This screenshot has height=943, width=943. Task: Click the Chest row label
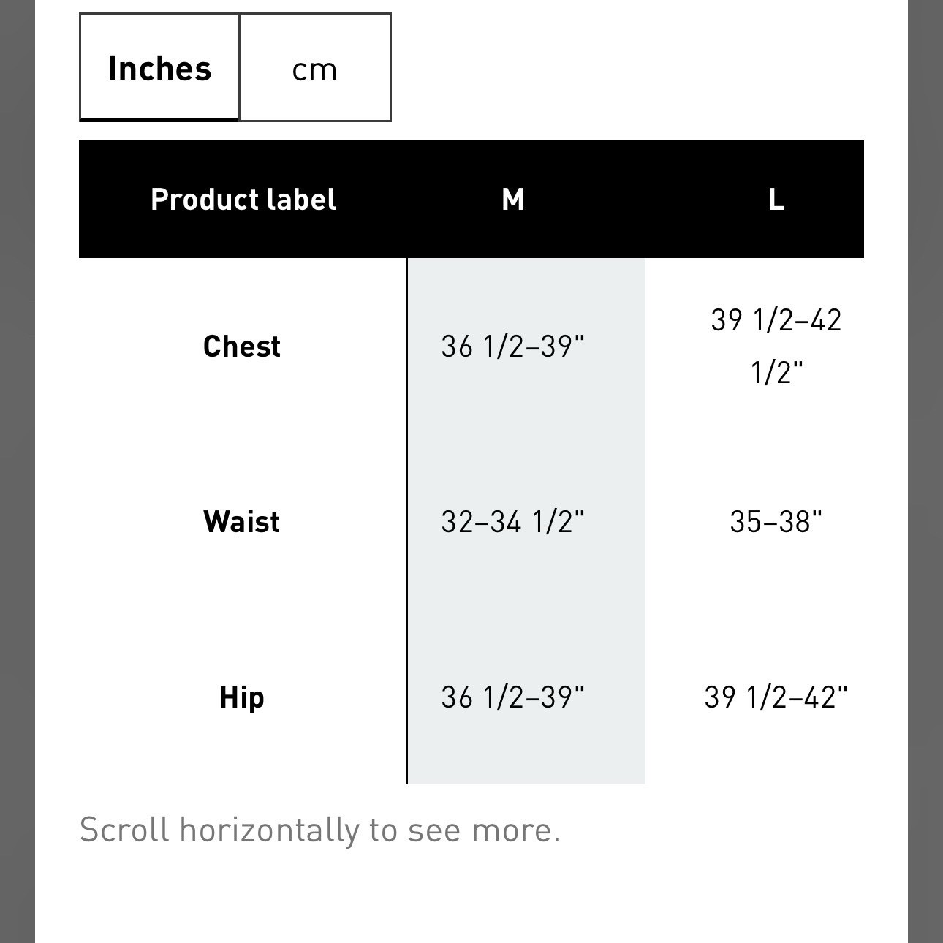coord(242,346)
